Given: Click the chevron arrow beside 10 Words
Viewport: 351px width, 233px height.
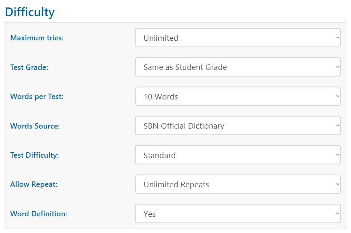Looking at the screenshot, I should click(x=337, y=97).
